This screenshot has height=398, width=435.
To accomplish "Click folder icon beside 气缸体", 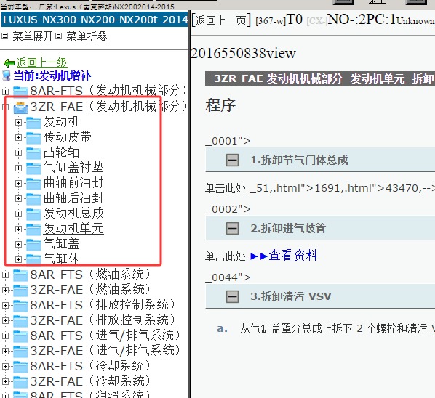I will [33, 259].
